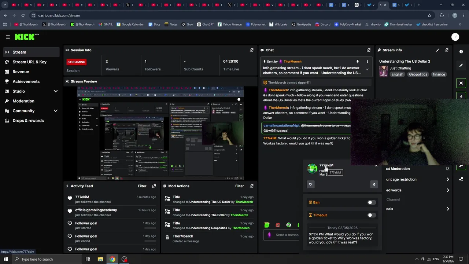Viewport: 469px width, 264px height.
Task: Open the Achievements page
Action: (31, 81)
